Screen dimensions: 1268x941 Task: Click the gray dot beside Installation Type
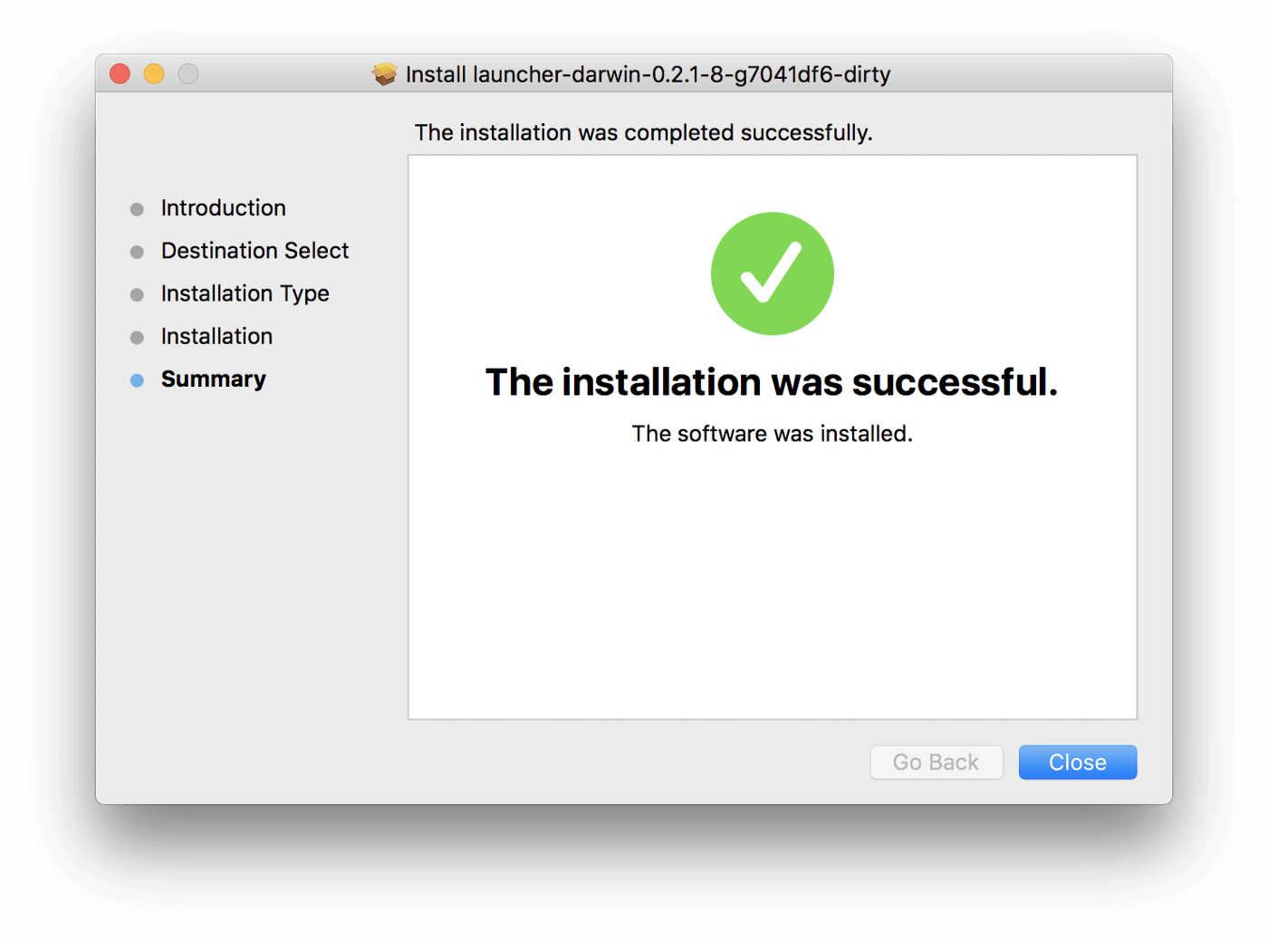coord(137,293)
